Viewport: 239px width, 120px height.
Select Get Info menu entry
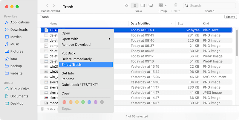(86, 73)
